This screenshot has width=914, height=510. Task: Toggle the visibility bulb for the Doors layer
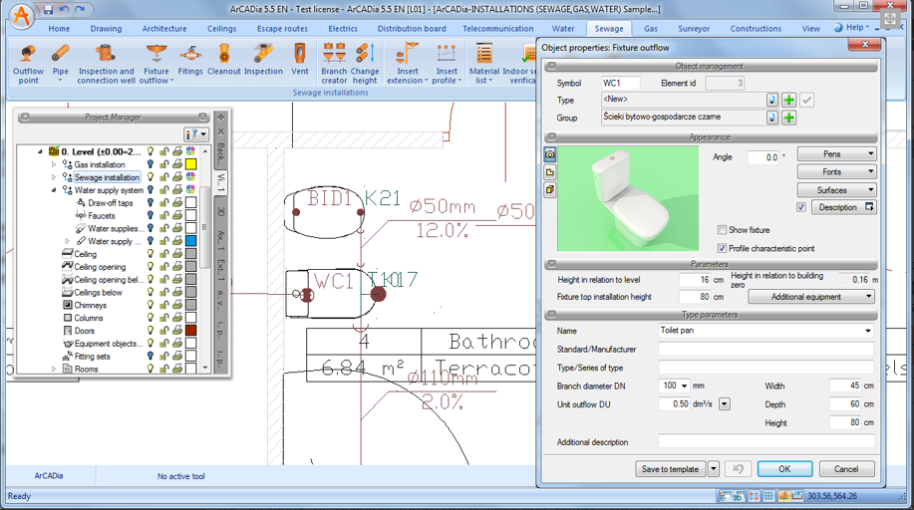[x=151, y=331]
